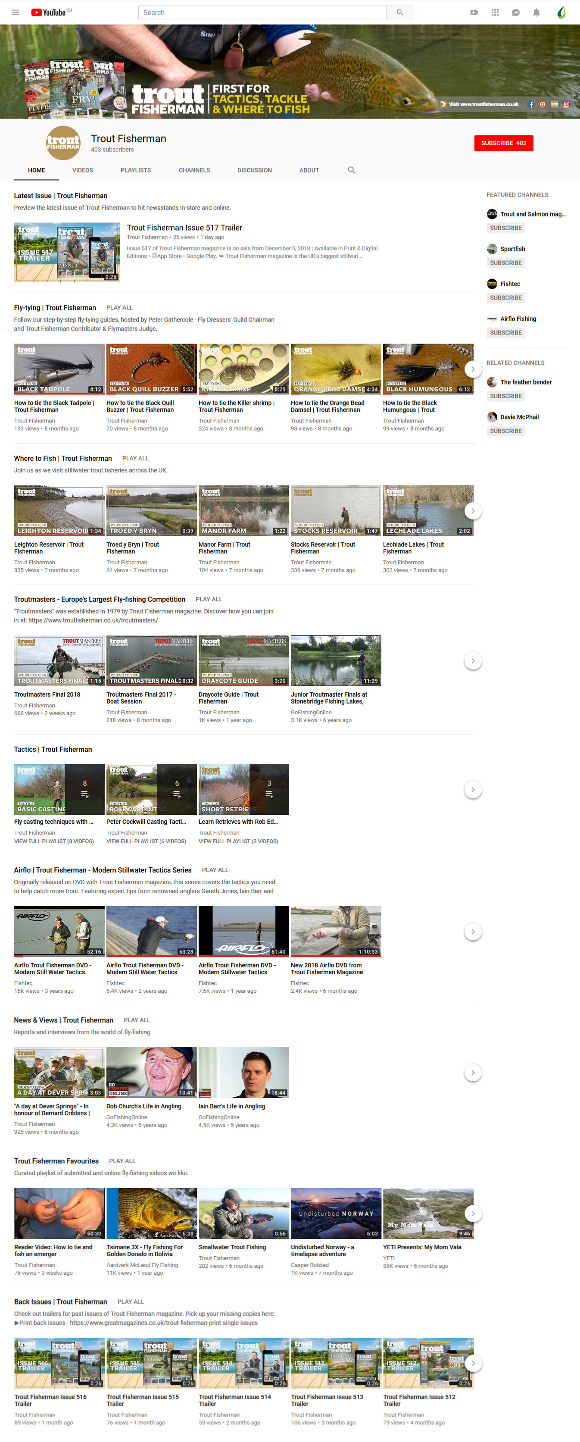Viewport: 580px width, 1442px height.
Task: Show more Where to Fish videos arrow
Action: (473, 510)
